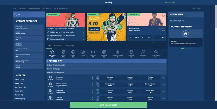Viewport: 217px width, 109px height.
Task: Select first banner carousel indicator dot
Action: point(153,43)
